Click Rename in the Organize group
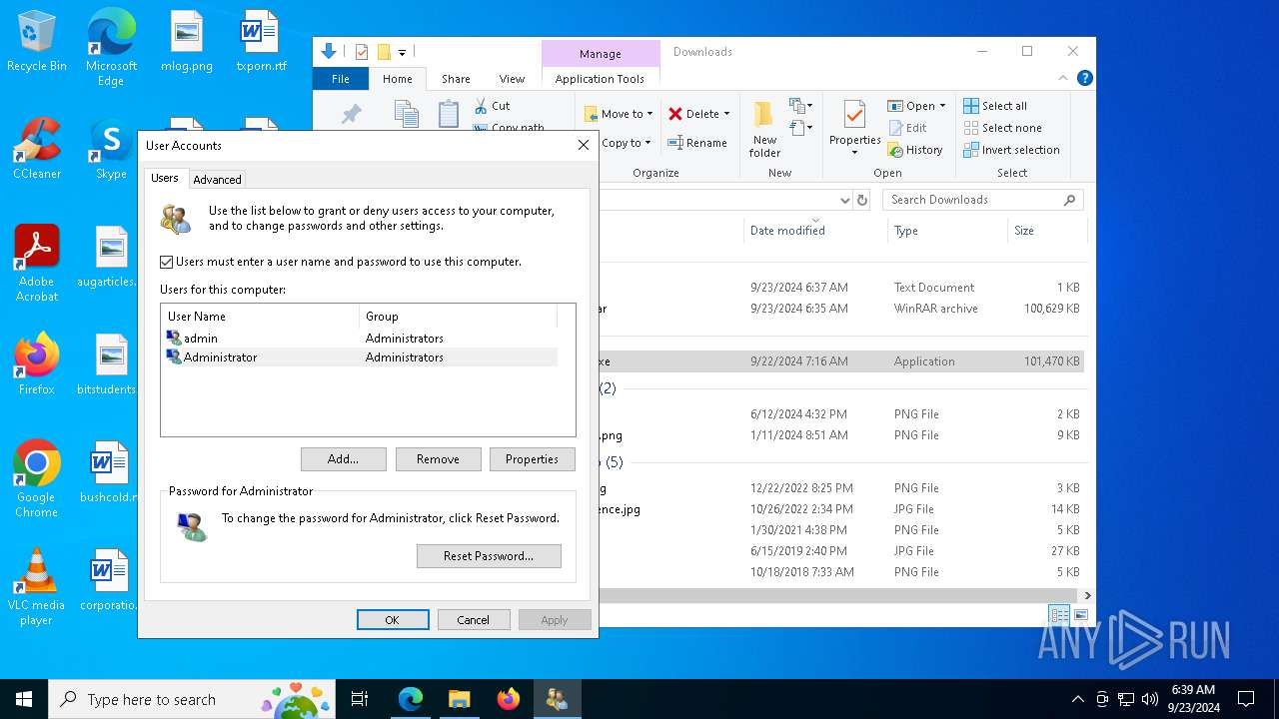The width and height of the screenshot is (1279, 719). (697, 143)
